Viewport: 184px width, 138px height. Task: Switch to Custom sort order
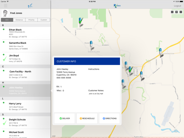pyautogui.click(x=44, y=20)
